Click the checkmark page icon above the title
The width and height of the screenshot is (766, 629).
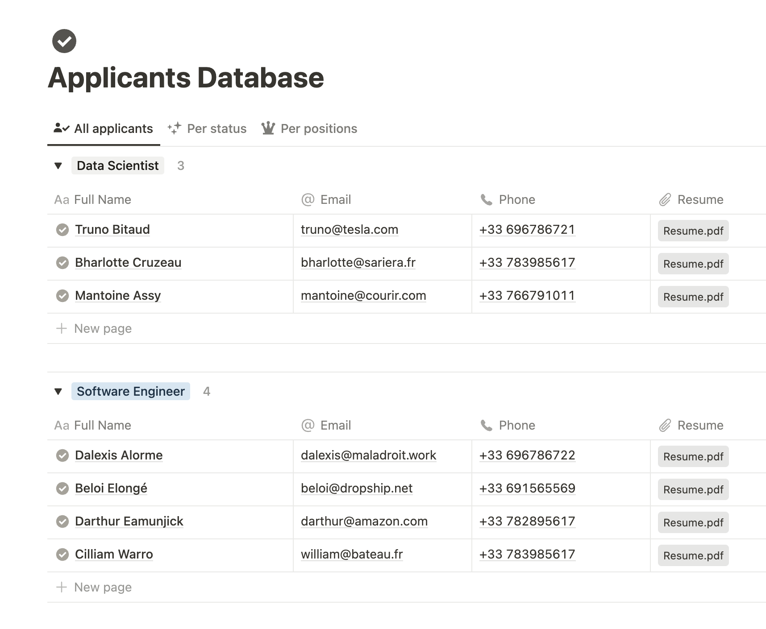coord(64,41)
